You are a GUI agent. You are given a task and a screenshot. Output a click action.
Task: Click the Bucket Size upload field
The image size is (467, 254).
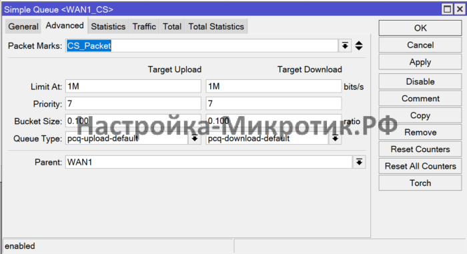click(x=133, y=121)
